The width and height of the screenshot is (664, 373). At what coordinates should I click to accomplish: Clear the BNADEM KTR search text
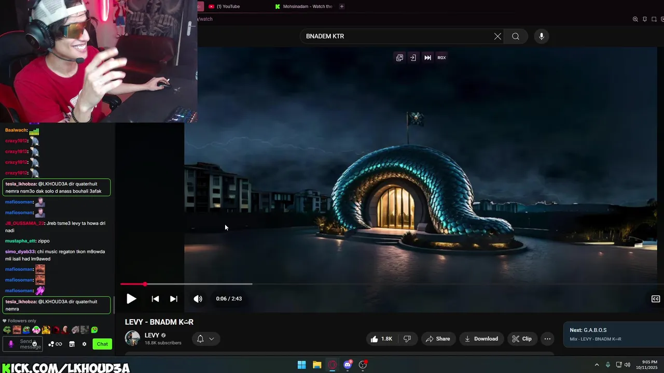[497, 36]
